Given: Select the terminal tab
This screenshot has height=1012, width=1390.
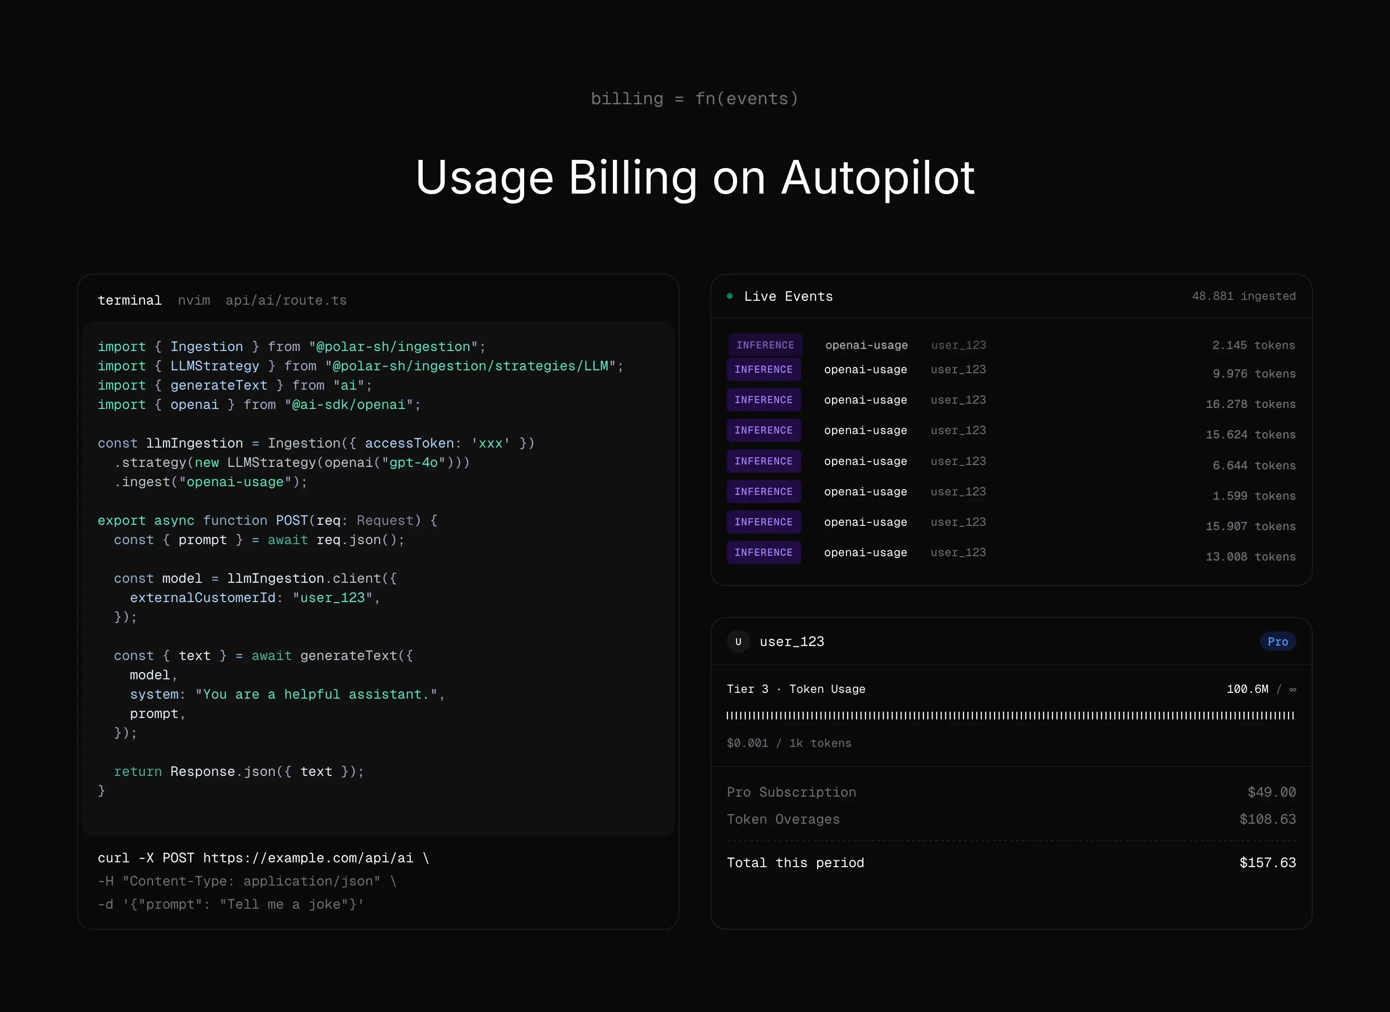Looking at the screenshot, I should tap(130, 300).
